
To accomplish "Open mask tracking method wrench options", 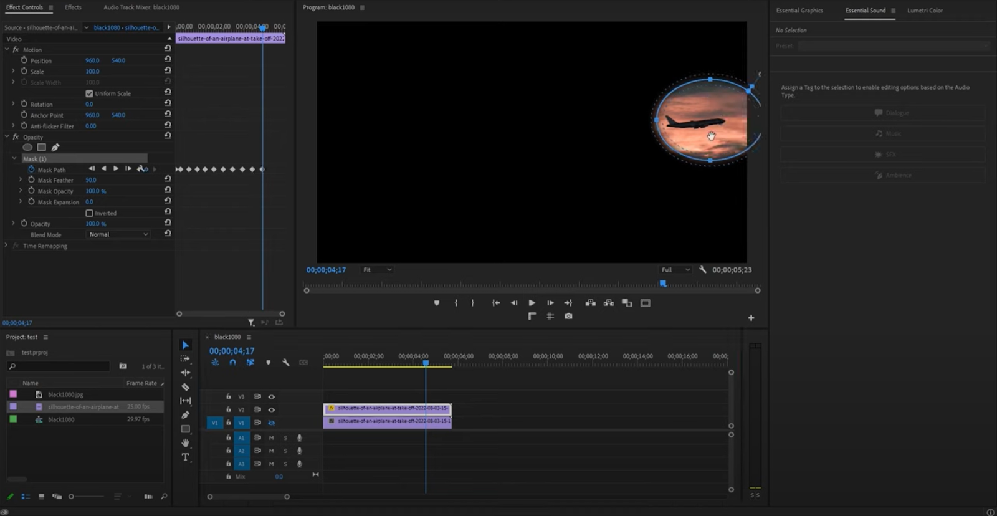I will (x=142, y=169).
